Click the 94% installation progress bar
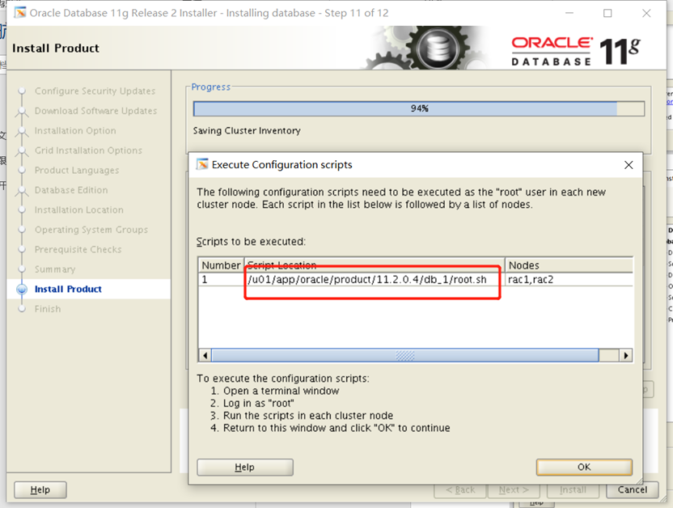This screenshot has width=673, height=508. click(x=419, y=108)
